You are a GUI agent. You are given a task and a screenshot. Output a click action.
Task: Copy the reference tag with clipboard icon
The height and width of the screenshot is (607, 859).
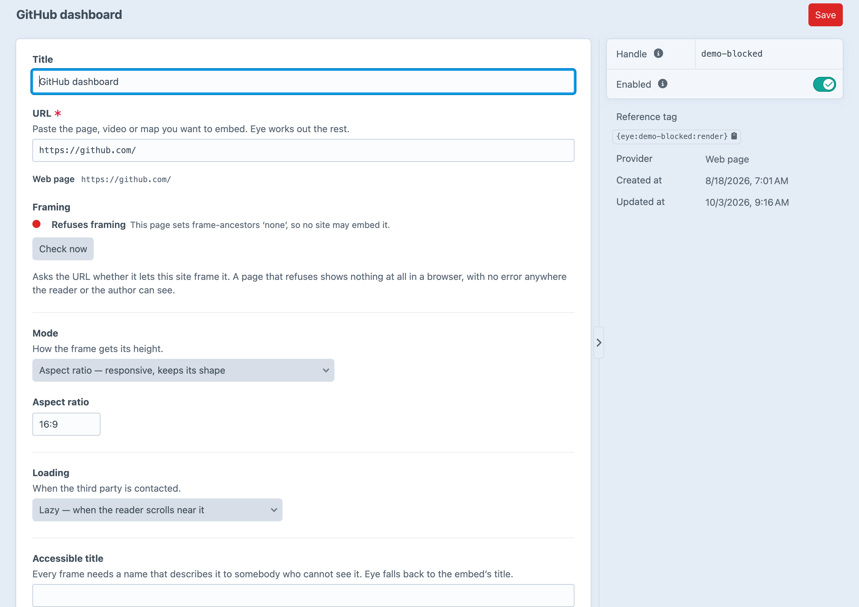point(734,136)
